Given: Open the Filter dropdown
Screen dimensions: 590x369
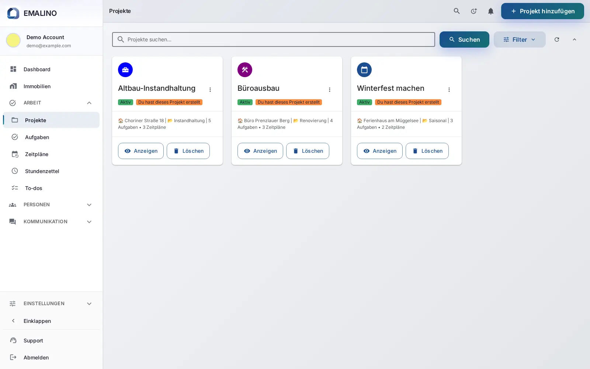Looking at the screenshot, I should [x=520, y=39].
